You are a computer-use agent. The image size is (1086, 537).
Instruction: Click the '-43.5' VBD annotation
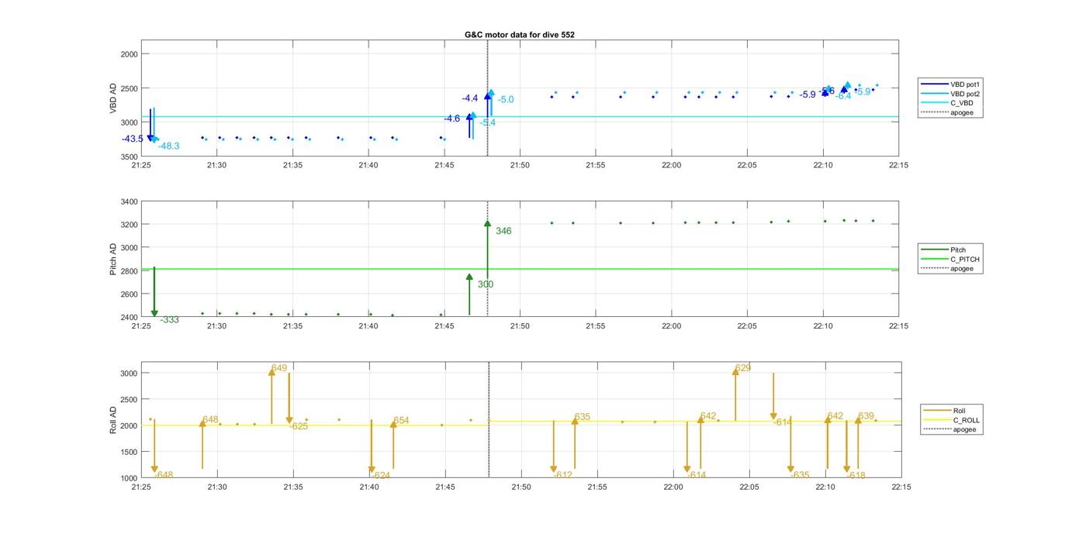click(133, 139)
